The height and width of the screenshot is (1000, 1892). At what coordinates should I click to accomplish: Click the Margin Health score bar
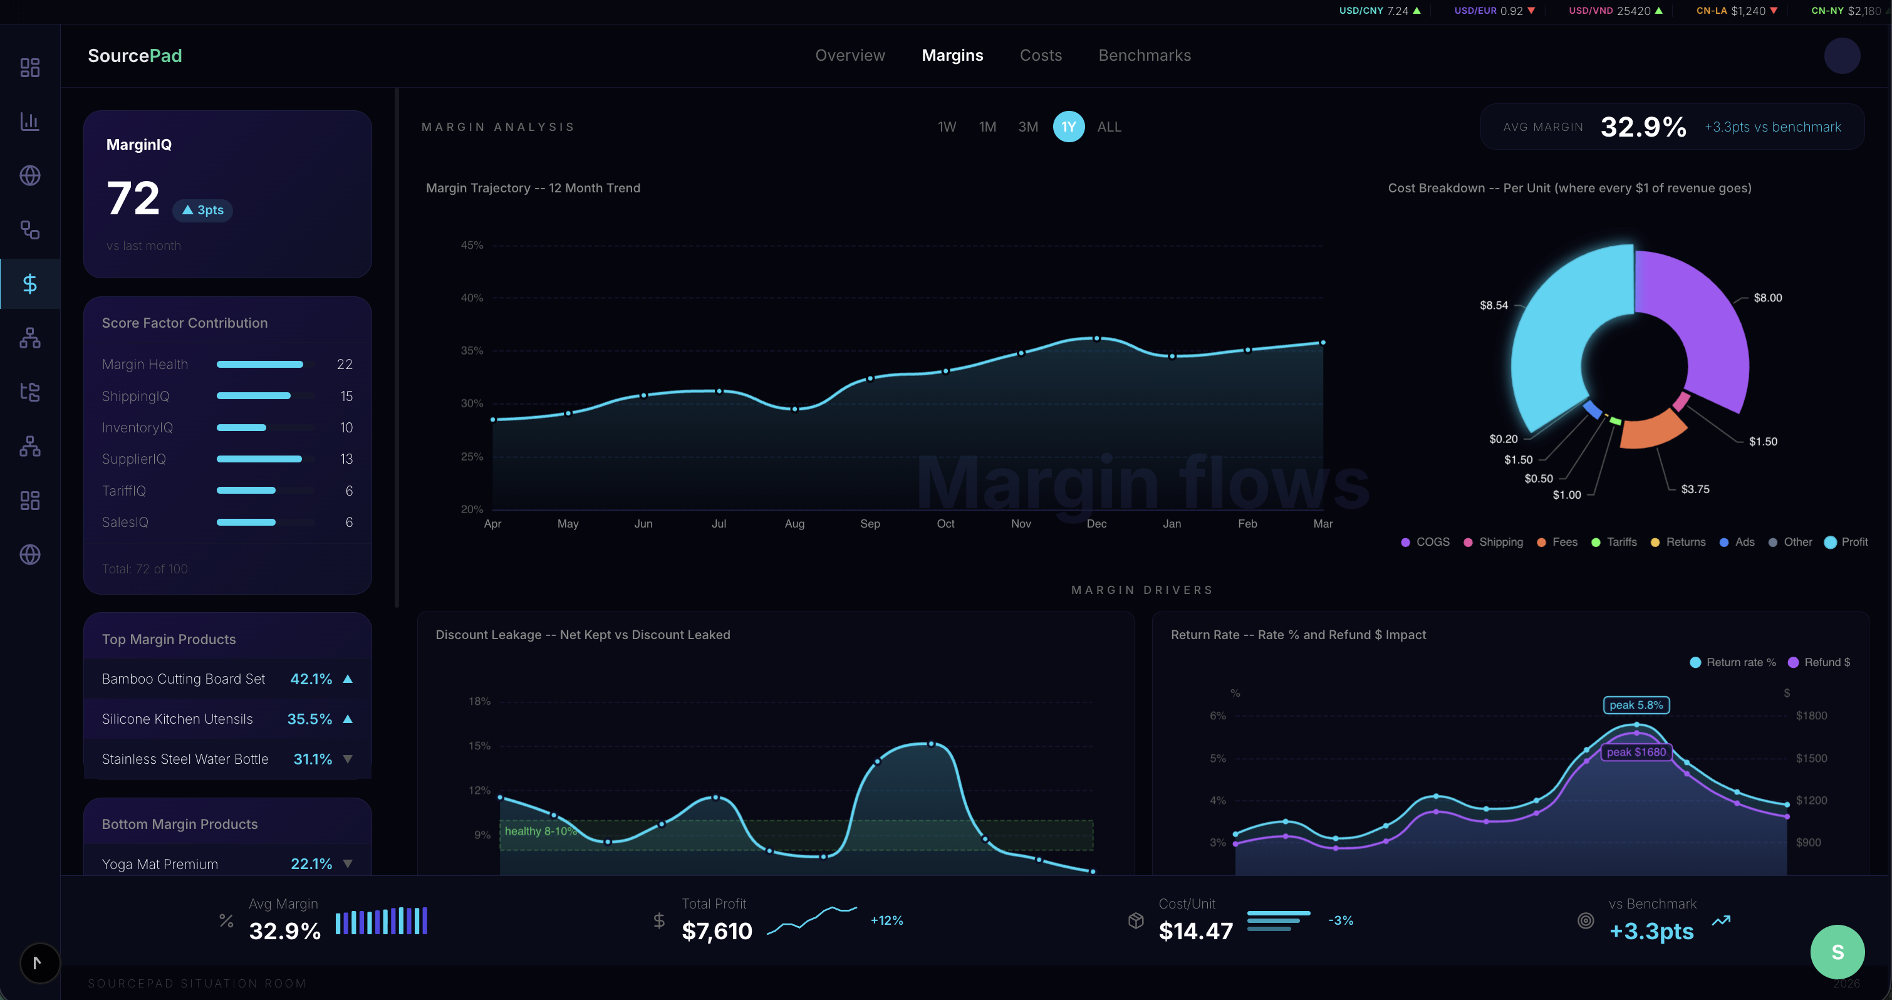[x=260, y=365]
